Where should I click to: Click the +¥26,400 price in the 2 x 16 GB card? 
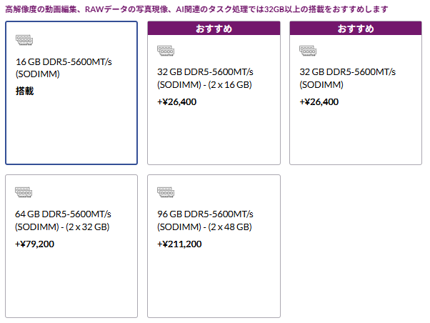tap(177, 101)
